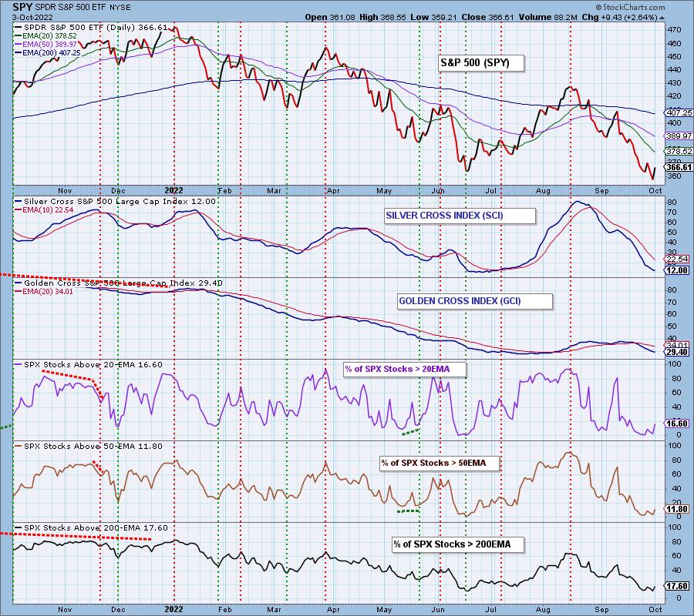This screenshot has height=616, width=694.
Task: Click the 366.61 price tag on the right axis
Action: tap(678, 167)
